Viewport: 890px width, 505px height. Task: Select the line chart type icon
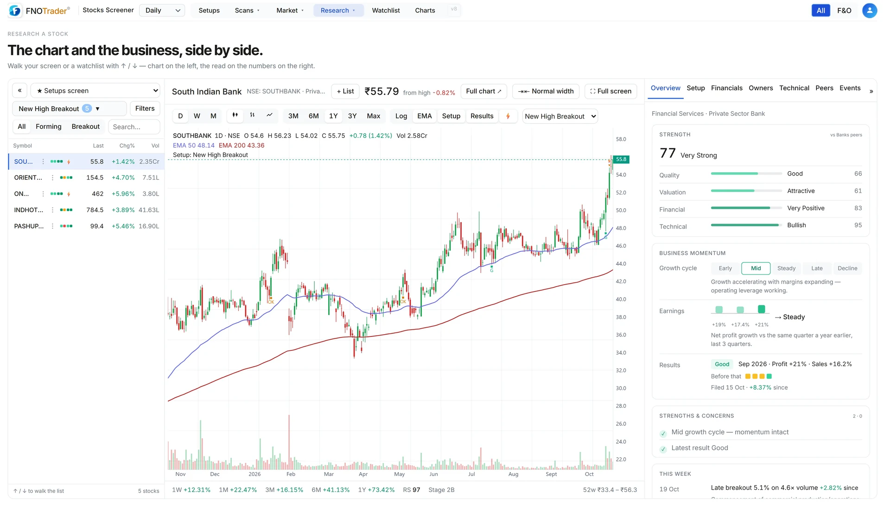(x=269, y=115)
